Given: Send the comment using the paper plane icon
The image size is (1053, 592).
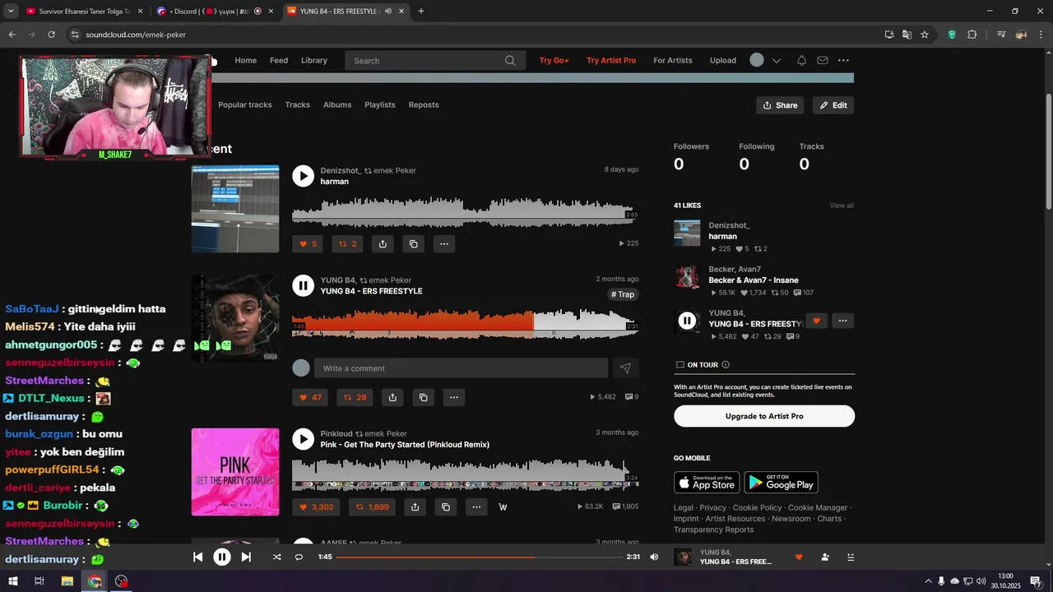Looking at the screenshot, I should (x=625, y=368).
